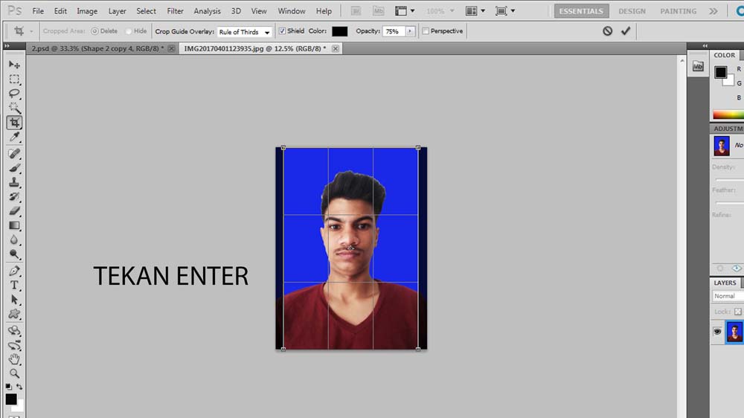Choose the Hide cropped area option
The height and width of the screenshot is (418, 744).
(128, 30)
